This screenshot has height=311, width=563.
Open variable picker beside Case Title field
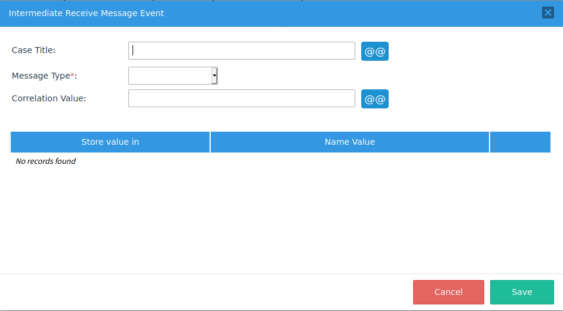[x=375, y=51]
